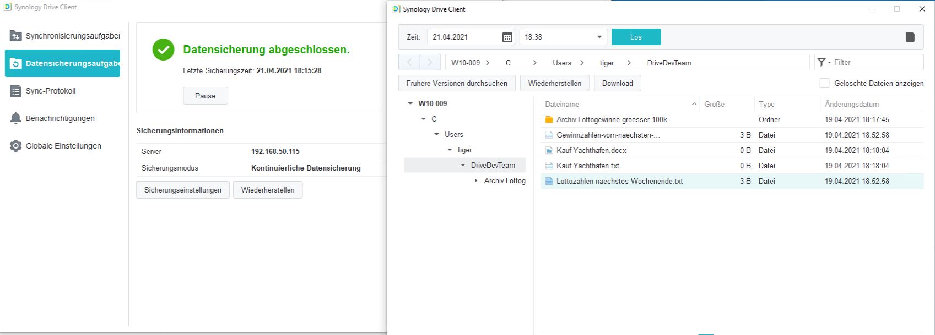Click the Globale Einstellungen gear icon
The height and width of the screenshot is (335, 935).
pyautogui.click(x=16, y=146)
